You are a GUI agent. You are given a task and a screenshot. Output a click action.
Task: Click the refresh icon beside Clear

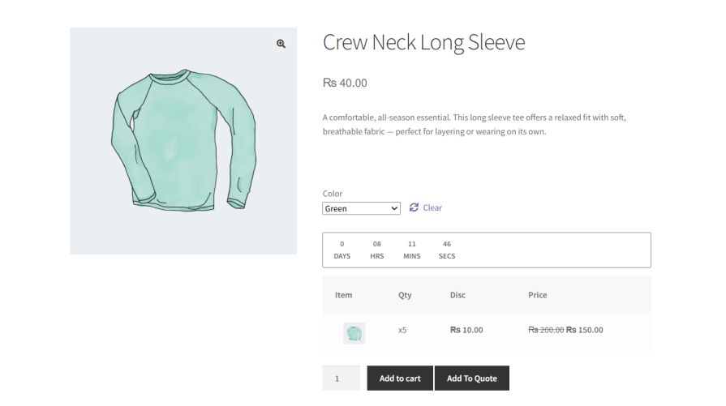tap(414, 207)
